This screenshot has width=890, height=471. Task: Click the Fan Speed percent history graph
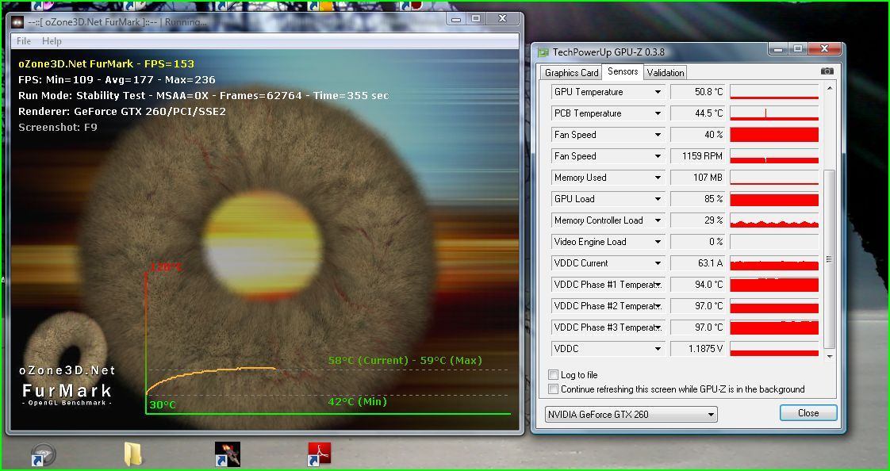(774, 135)
